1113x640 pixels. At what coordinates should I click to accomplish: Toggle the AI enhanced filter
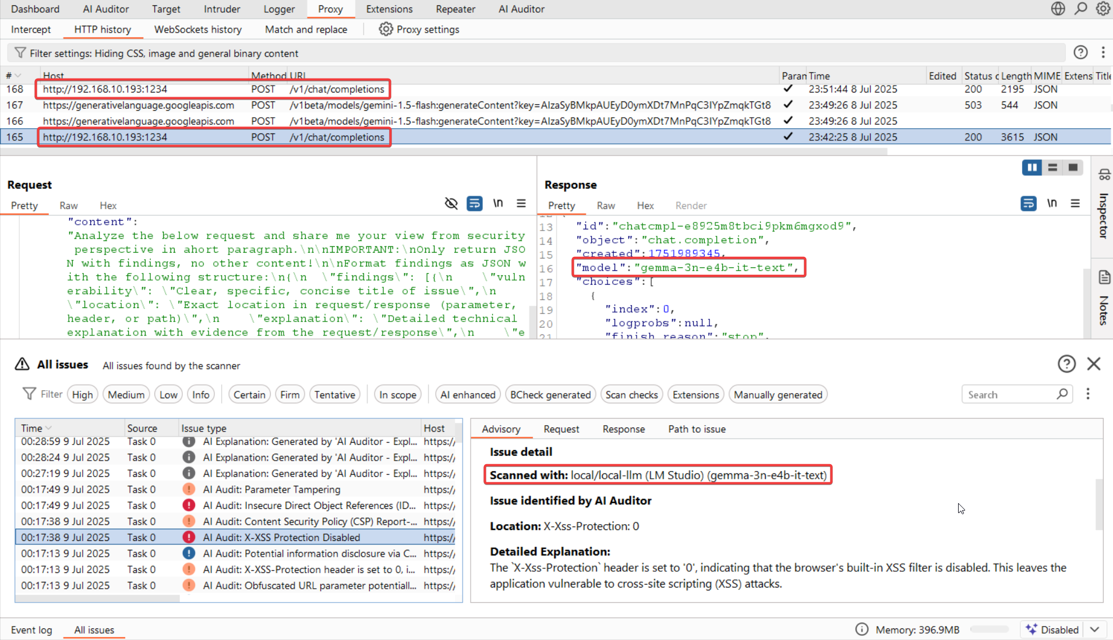(468, 394)
